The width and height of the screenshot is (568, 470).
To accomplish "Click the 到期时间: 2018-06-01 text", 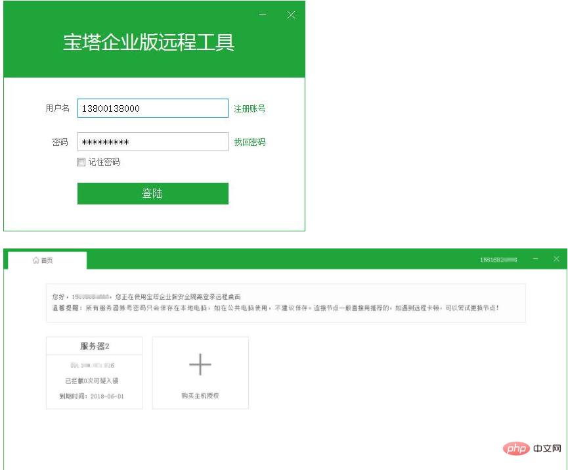I will [92, 396].
